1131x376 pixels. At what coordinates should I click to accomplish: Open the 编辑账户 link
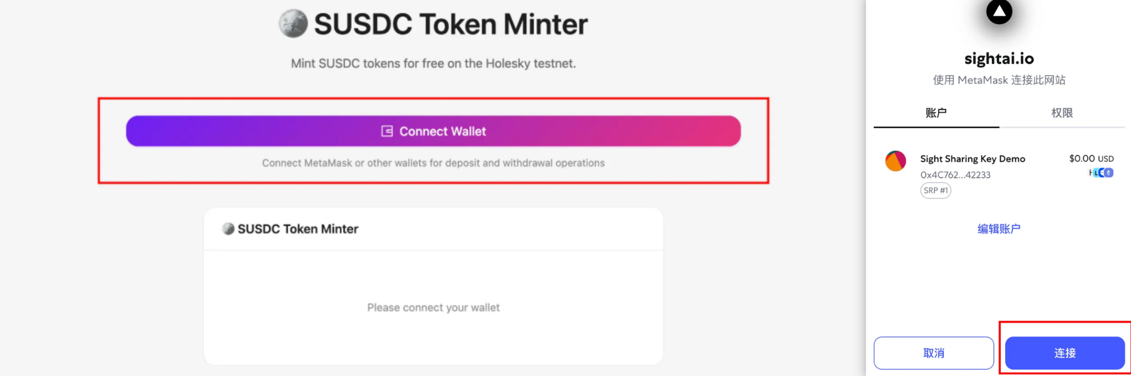coord(998,229)
